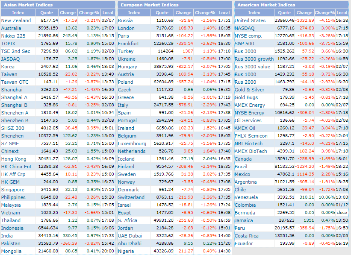Viewport: 351px width, 255px height.
Task: Click the Change% header in European table
Action: [x=205, y=13]
